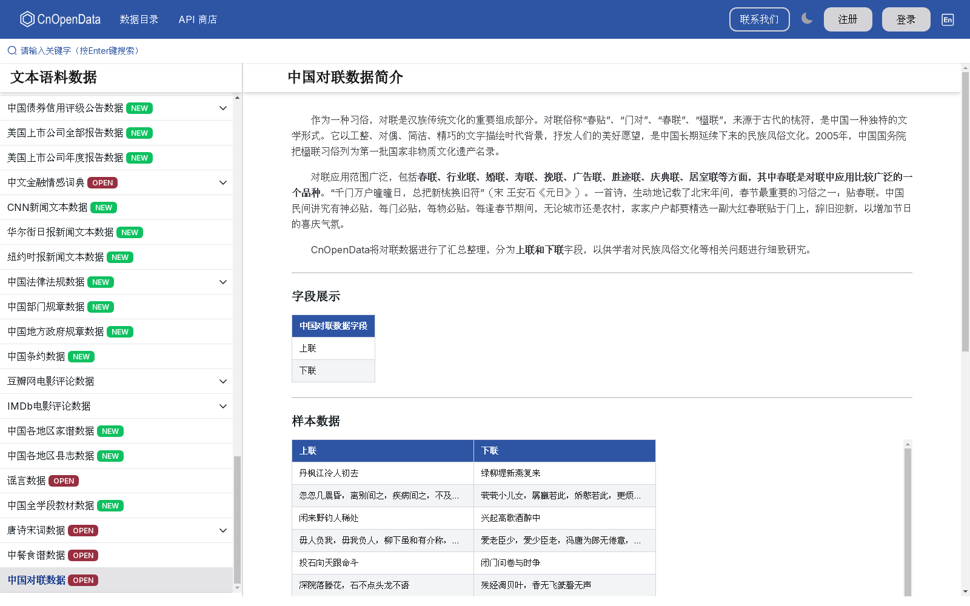The width and height of the screenshot is (970, 606).
Task: Click sidebar scroll up arrow
Action: click(237, 98)
